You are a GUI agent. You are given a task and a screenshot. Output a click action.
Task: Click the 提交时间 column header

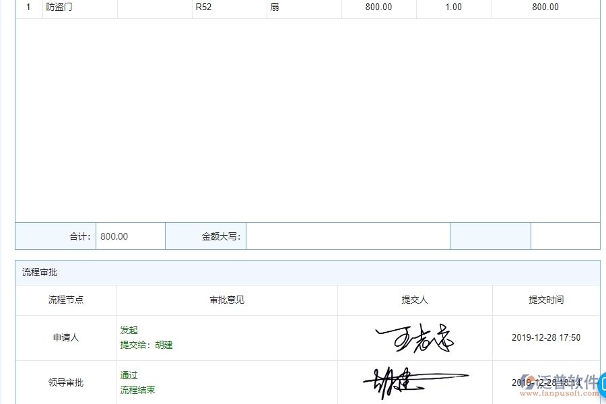coord(545,300)
